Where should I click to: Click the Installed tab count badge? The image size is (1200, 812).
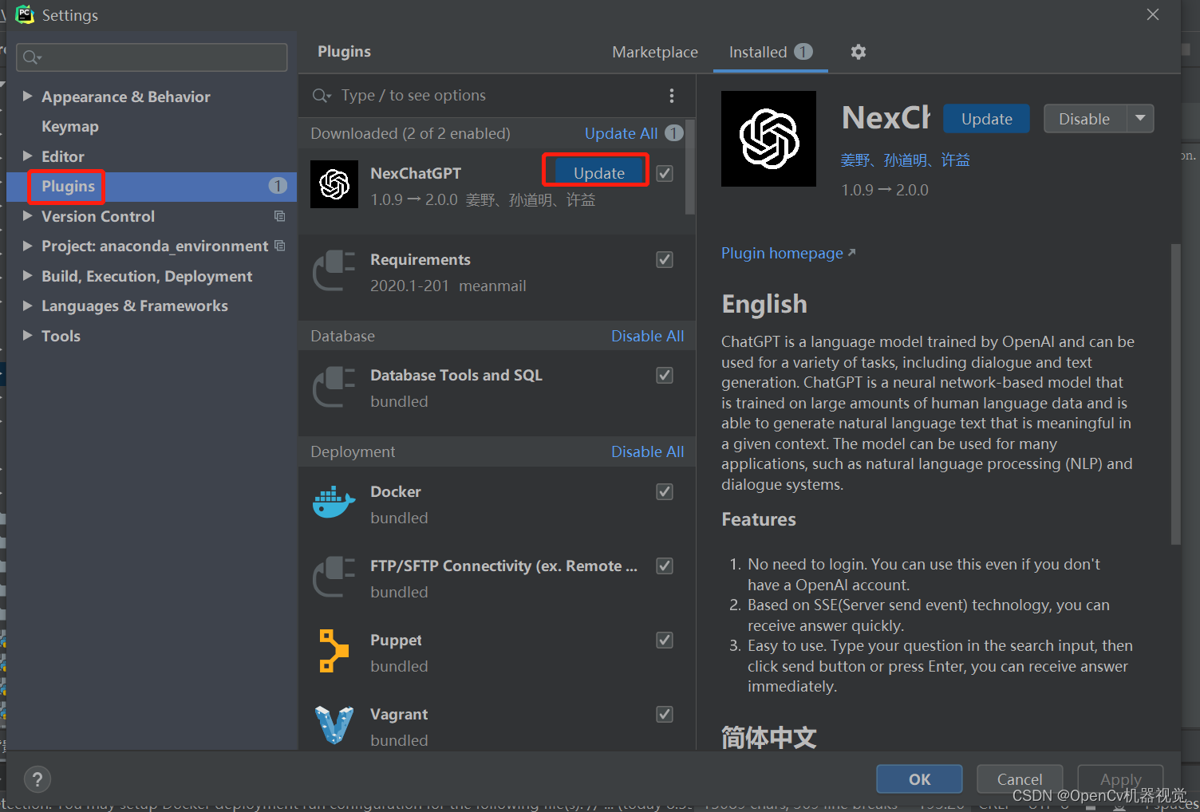[x=803, y=52]
